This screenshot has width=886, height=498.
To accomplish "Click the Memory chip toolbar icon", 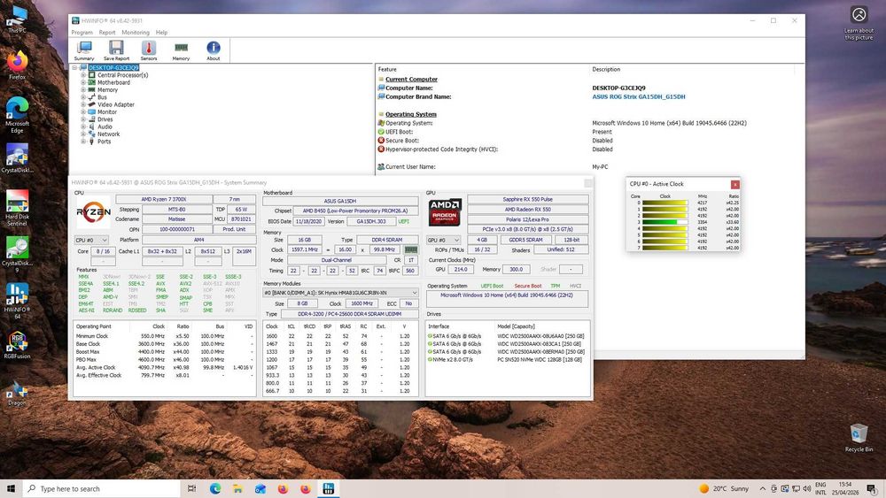I will pyautogui.click(x=181, y=48).
